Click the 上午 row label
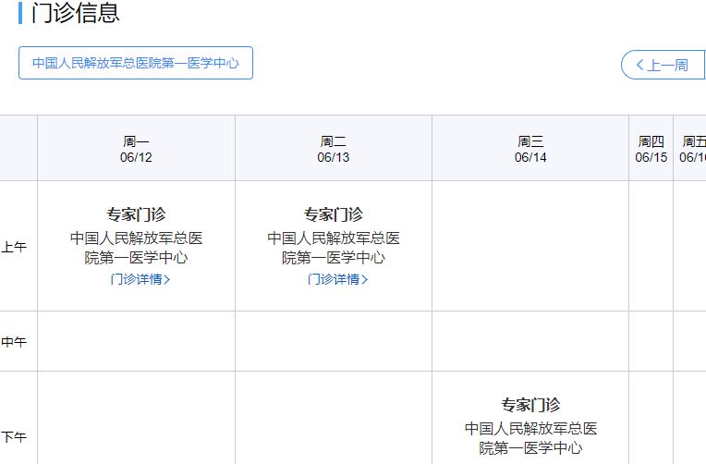Image resolution: width=706 pixels, height=464 pixels. coord(14,247)
